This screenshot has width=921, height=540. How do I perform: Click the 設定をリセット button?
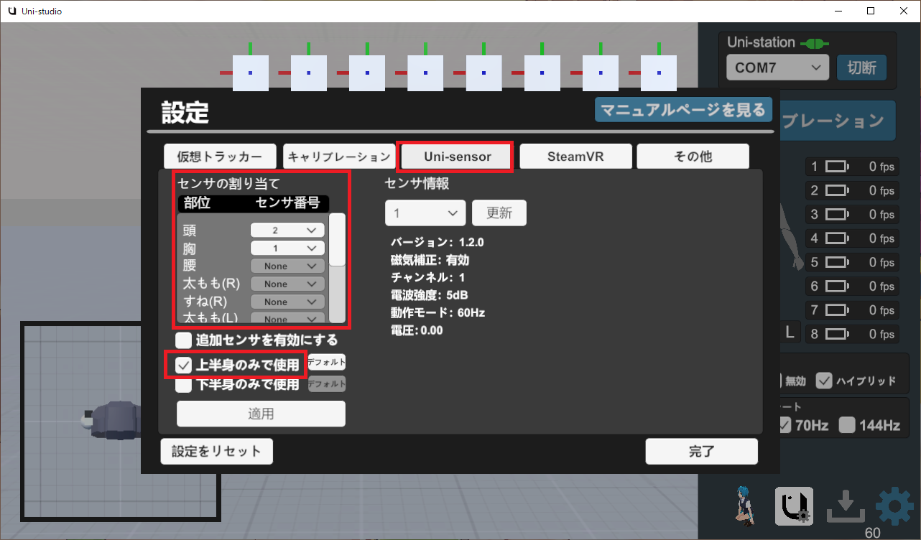click(x=216, y=452)
